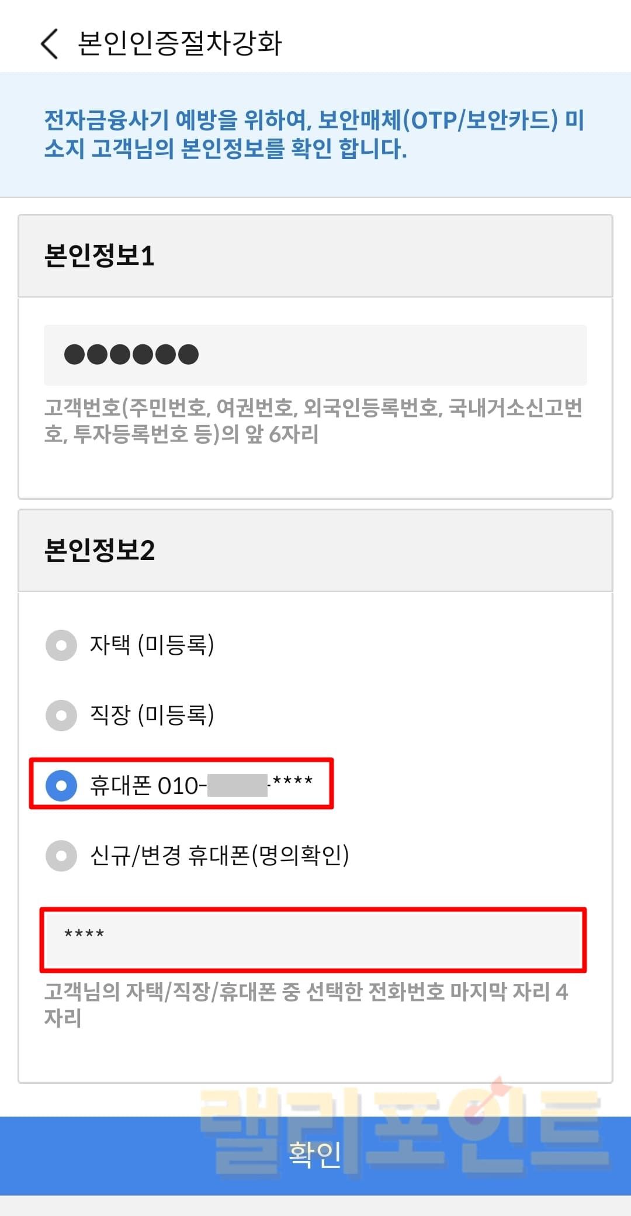Viewport: 631px width, 1216px height.
Task: Click the blue fraud-prevention notice text
Action: pyautogui.click(x=314, y=134)
